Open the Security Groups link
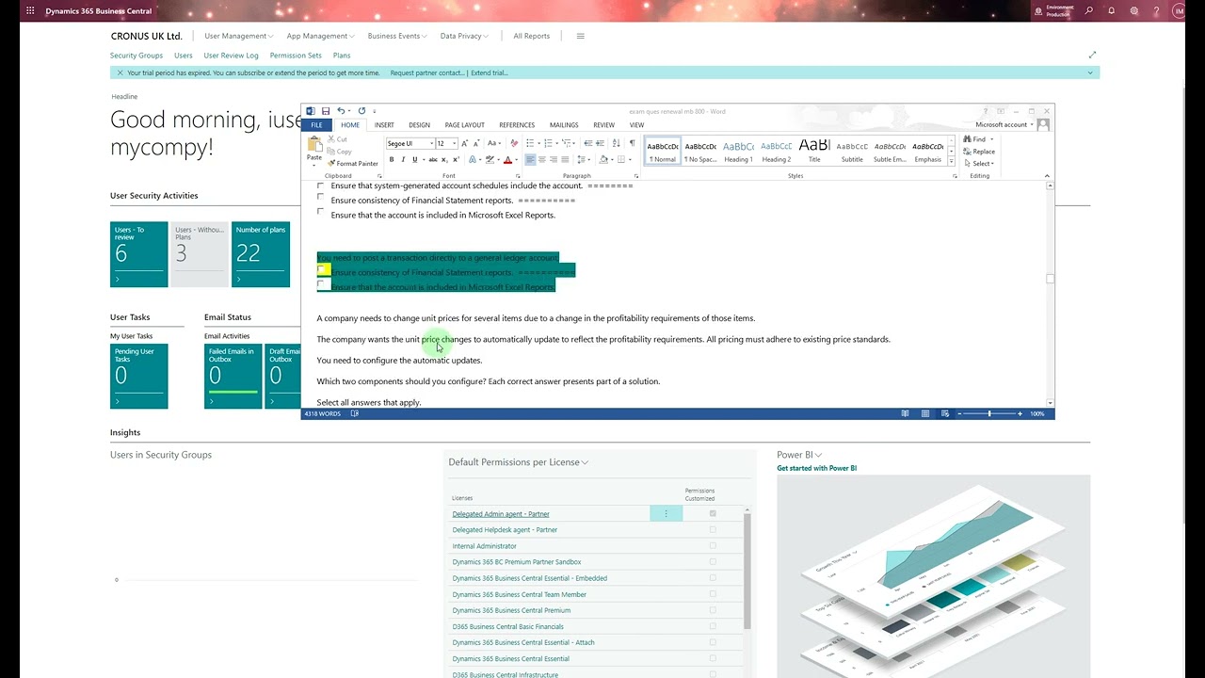The image size is (1205, 678). pyautogui.click(x=137, y=56)
